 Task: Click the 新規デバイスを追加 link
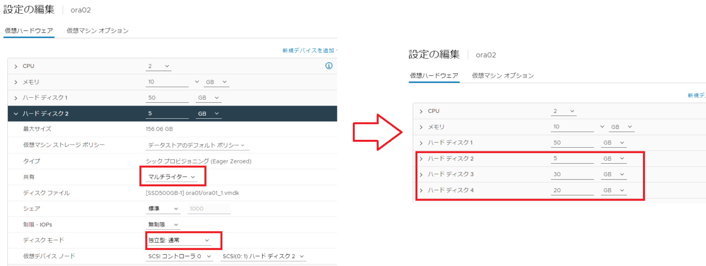pyautogui.click(x=310, y=50)
